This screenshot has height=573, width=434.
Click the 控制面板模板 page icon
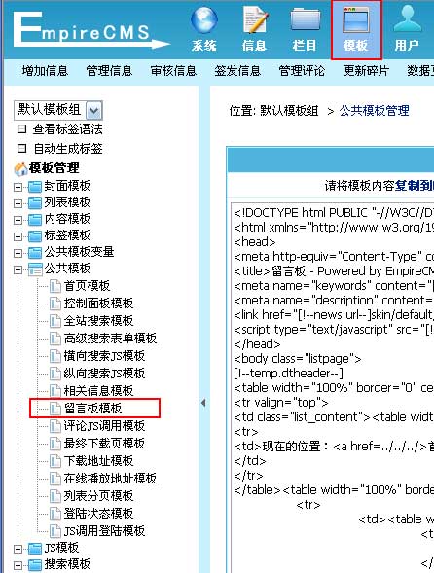click(x=55, y=304)
